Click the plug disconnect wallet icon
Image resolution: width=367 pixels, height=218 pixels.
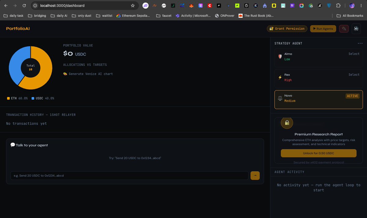(344, 29)
